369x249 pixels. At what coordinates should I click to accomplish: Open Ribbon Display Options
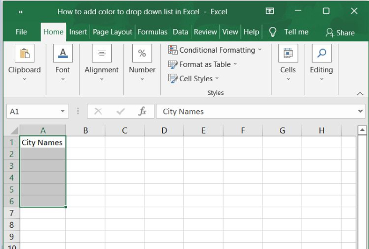tap(270, 11)
